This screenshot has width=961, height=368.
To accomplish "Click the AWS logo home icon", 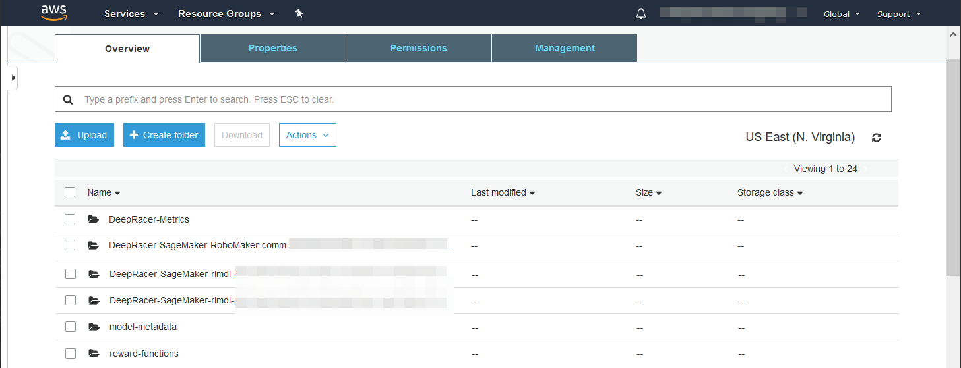I will pyautogui.click(x=53, y=13).
